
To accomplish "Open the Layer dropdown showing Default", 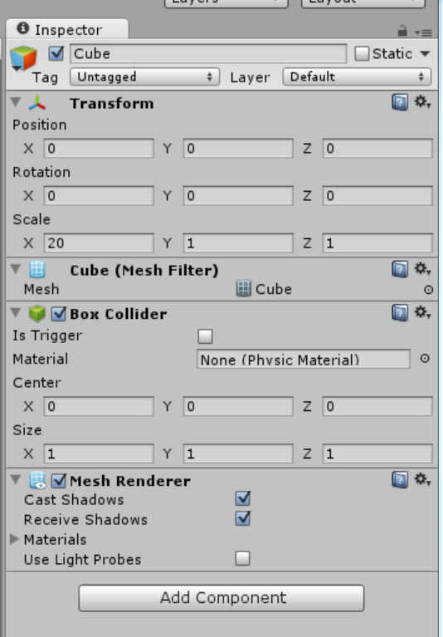I will 357,76.
